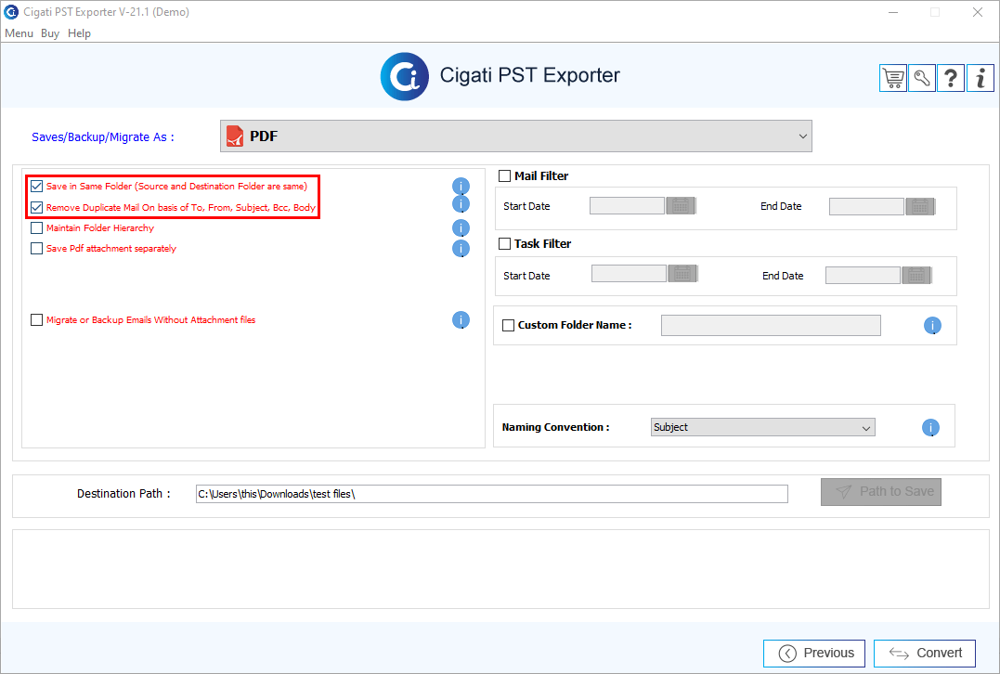Open Task Filter Start Date calendar
The height and width of the screenshot is (674, 1000).
click(x=682, y=274)
